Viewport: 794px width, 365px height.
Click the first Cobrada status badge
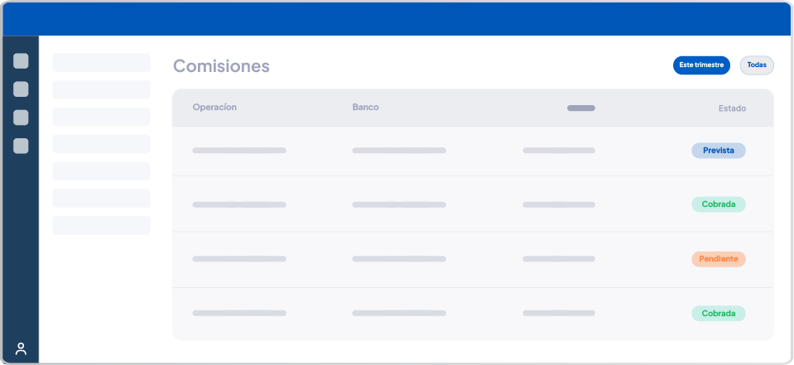coord(719,204)
